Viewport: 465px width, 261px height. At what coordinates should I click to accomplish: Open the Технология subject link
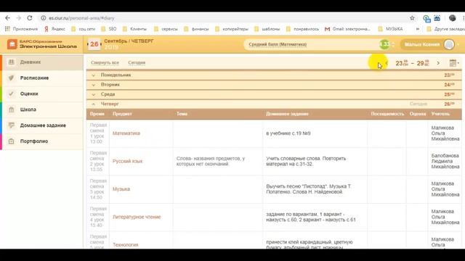coord(126,245)
